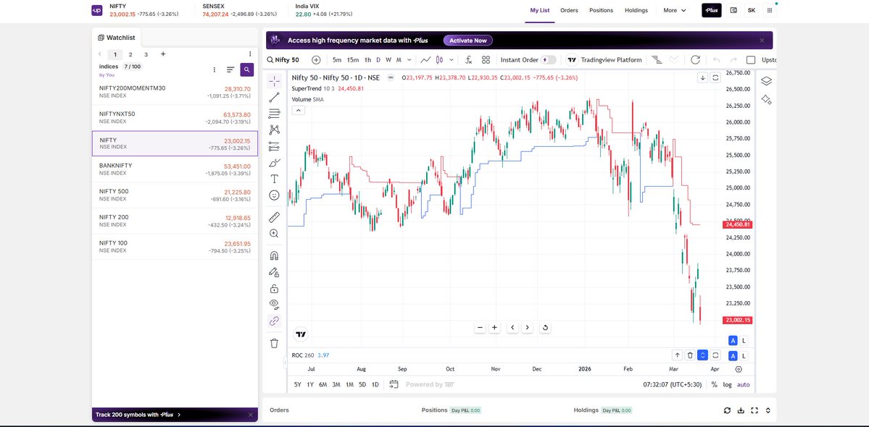Image resolution: width=869 pixels, height=427 pixels.
Task: Toggle hide all drawings eye icon
Action: point(274,304)
